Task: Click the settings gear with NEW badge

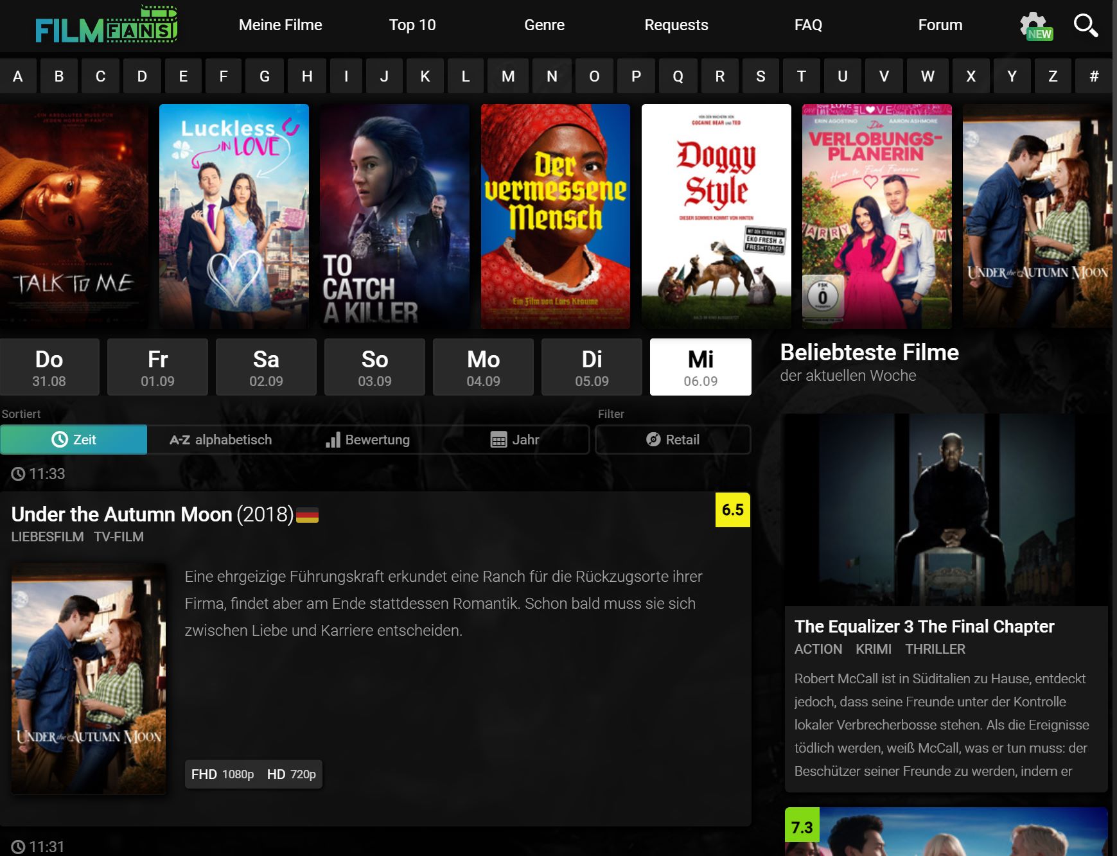Action: coord(1035,26)
